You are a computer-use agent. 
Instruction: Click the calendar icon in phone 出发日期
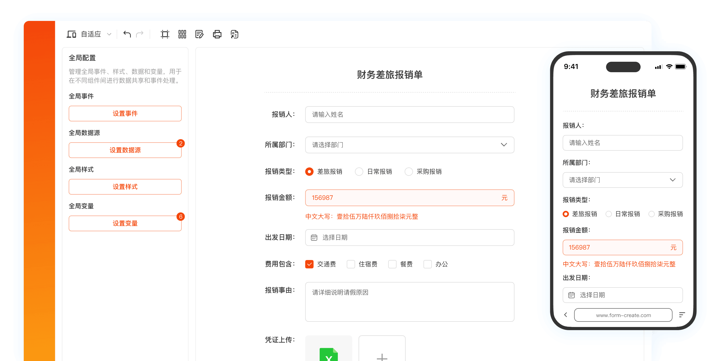point(572,295)
